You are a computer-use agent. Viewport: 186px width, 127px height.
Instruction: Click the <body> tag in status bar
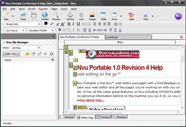tap(7, 123)
